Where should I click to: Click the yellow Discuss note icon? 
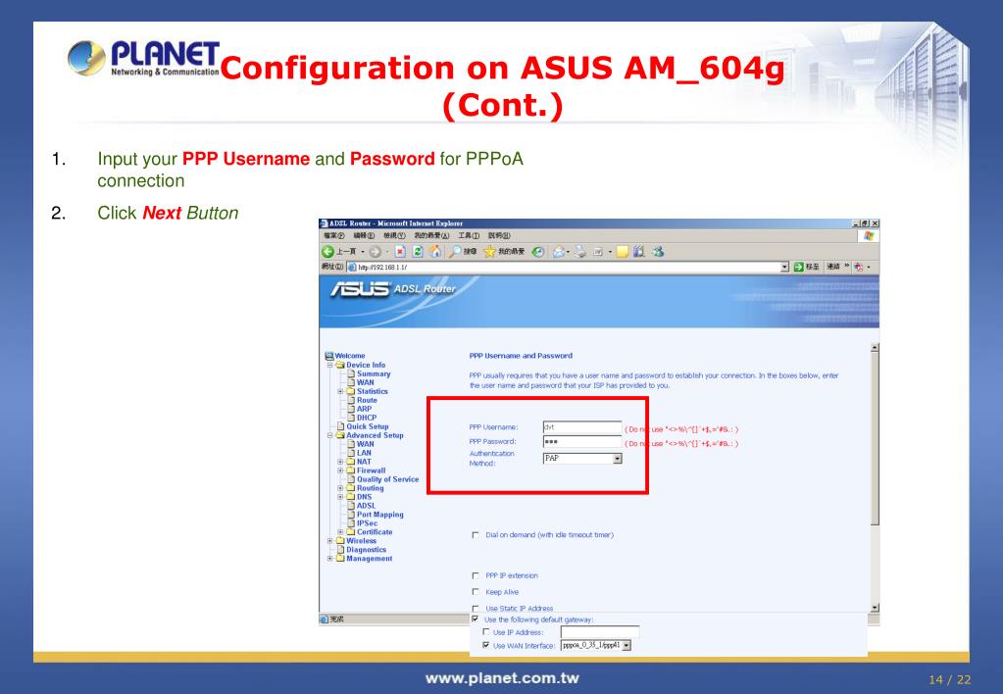point(623,252)
